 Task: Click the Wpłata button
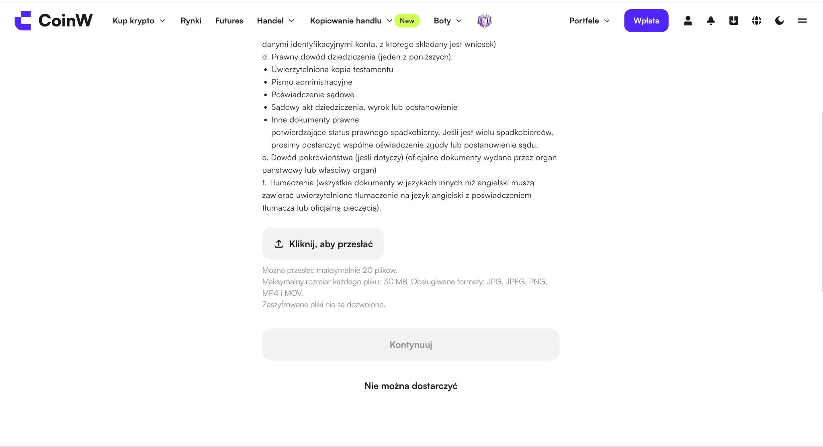coord(646,21)
